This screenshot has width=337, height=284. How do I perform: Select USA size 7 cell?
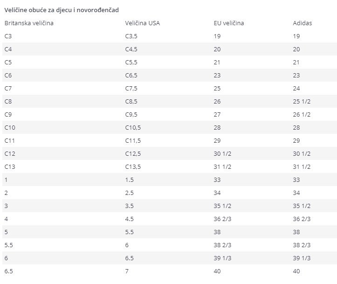tap(127, 271)
